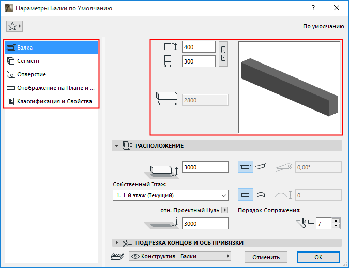
Task: Click beam length field showing 2800
Action: click(x=205, y=100)
